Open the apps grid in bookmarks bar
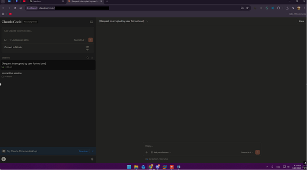The image size is (307, 170). coord(3,14)
